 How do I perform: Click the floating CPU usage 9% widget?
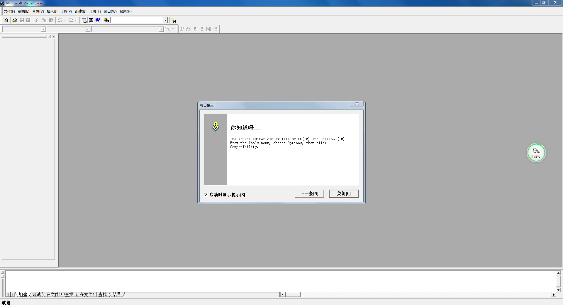click(536, 153)
